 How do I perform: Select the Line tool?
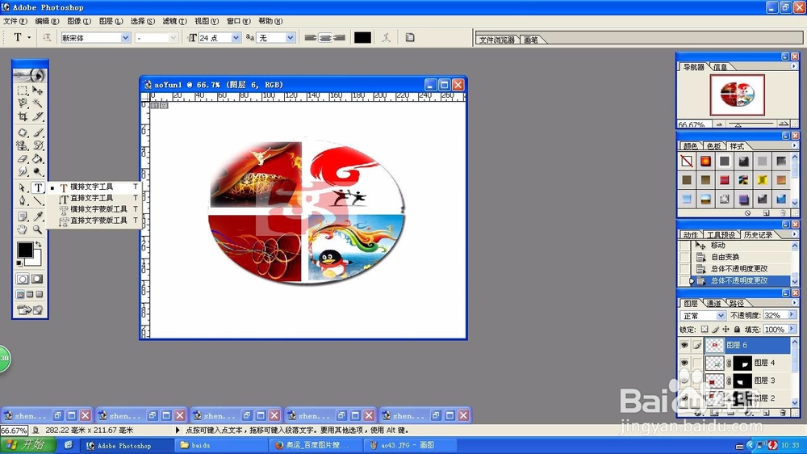click(38, 200)
